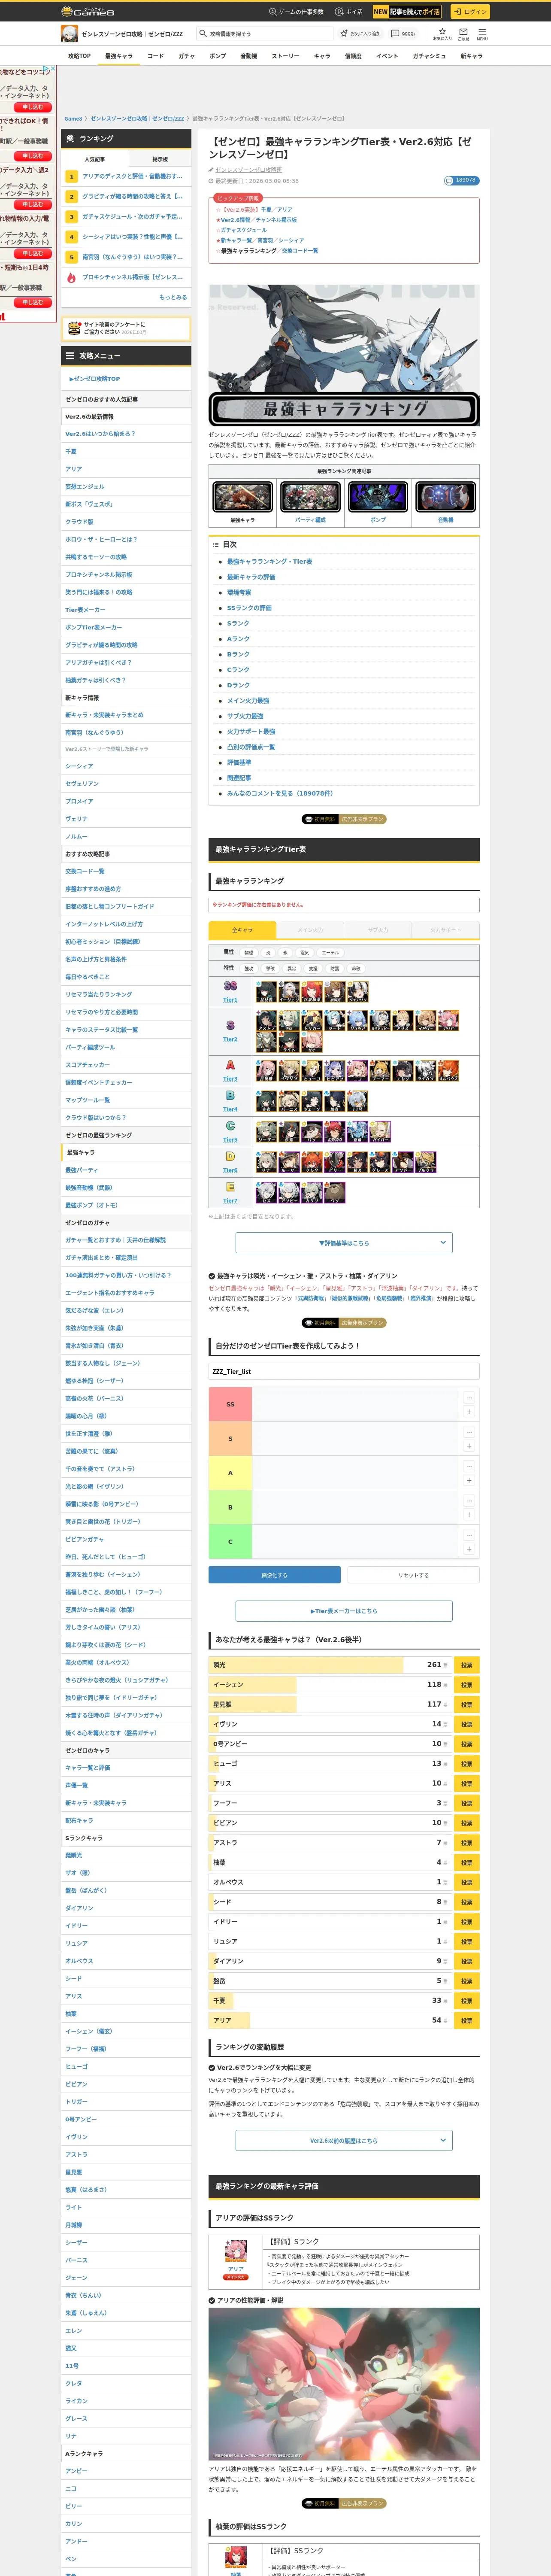Open the ストーリー nav menu item
The image size is (551, 2576).
285,56
